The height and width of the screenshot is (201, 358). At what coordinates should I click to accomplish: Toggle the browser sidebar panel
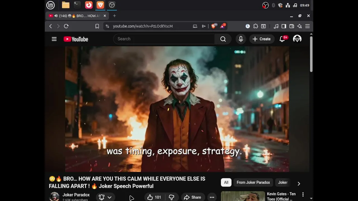point(284,26)
